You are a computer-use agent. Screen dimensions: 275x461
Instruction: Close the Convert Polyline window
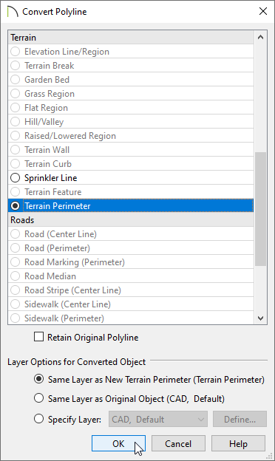pyautogui.click(x=263, y=12)
